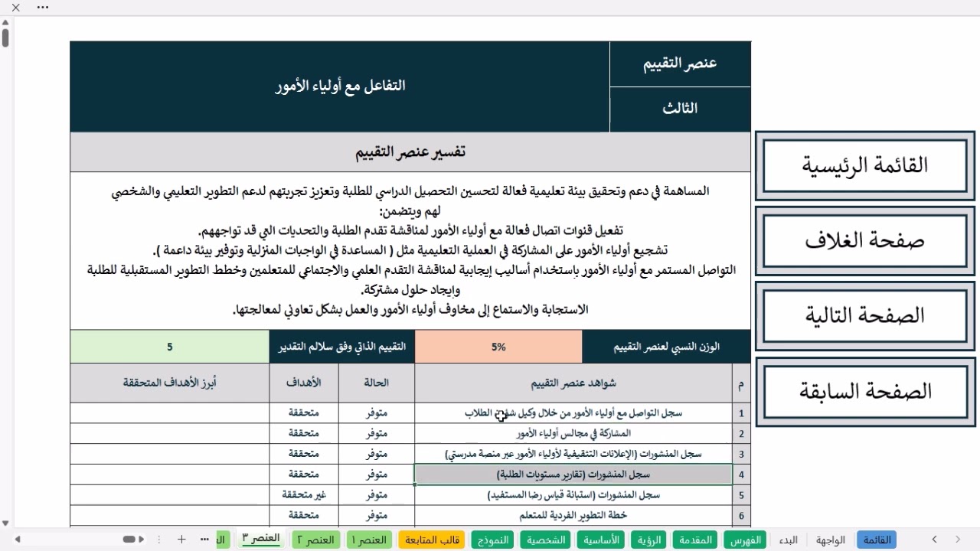Select the الحالة column header
The height and width of the screenshot is (551, 980).
[377, 383]
